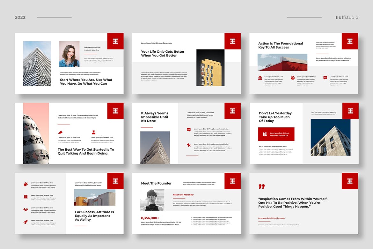Screen dimensions: 373x249
Task: Click the 2022 label in the top bar
Action: tap(20, 17)
